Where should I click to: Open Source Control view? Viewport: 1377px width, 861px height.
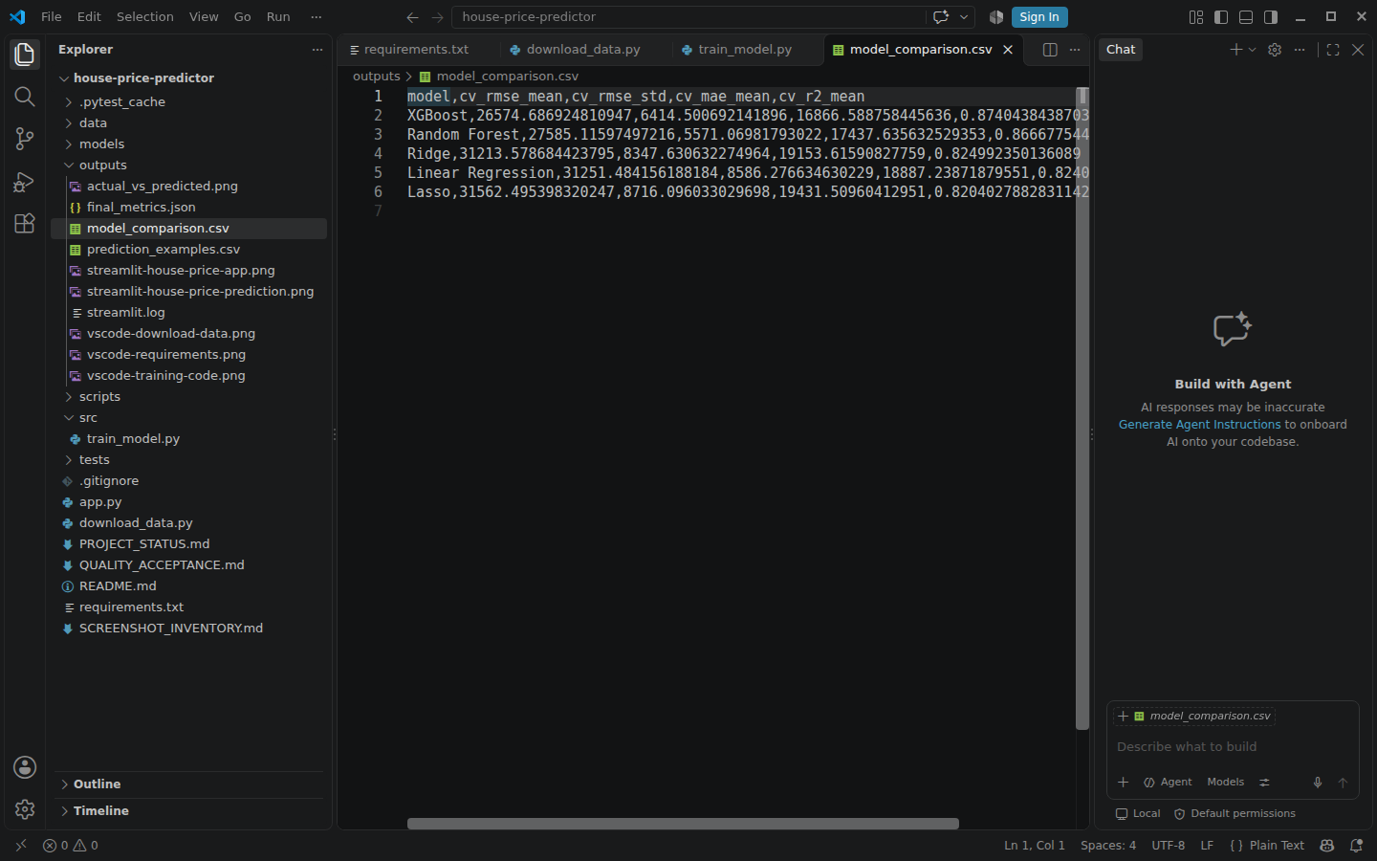click(x=25, y=139)
